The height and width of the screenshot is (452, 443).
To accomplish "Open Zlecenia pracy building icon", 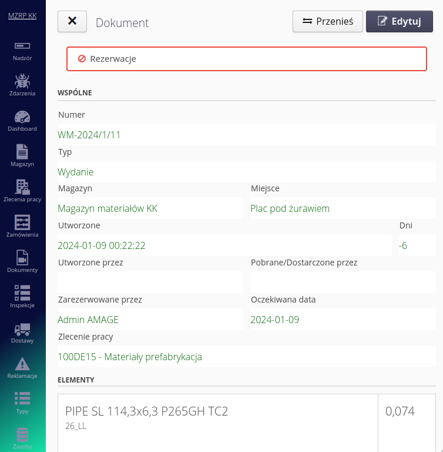I will [x=22, y=187].
